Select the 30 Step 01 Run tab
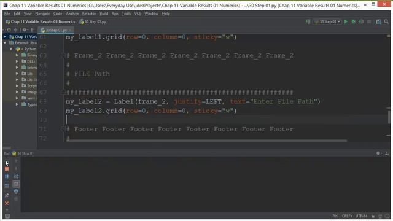This screenshot has width=393, height=221. click(x=23, y=153)
